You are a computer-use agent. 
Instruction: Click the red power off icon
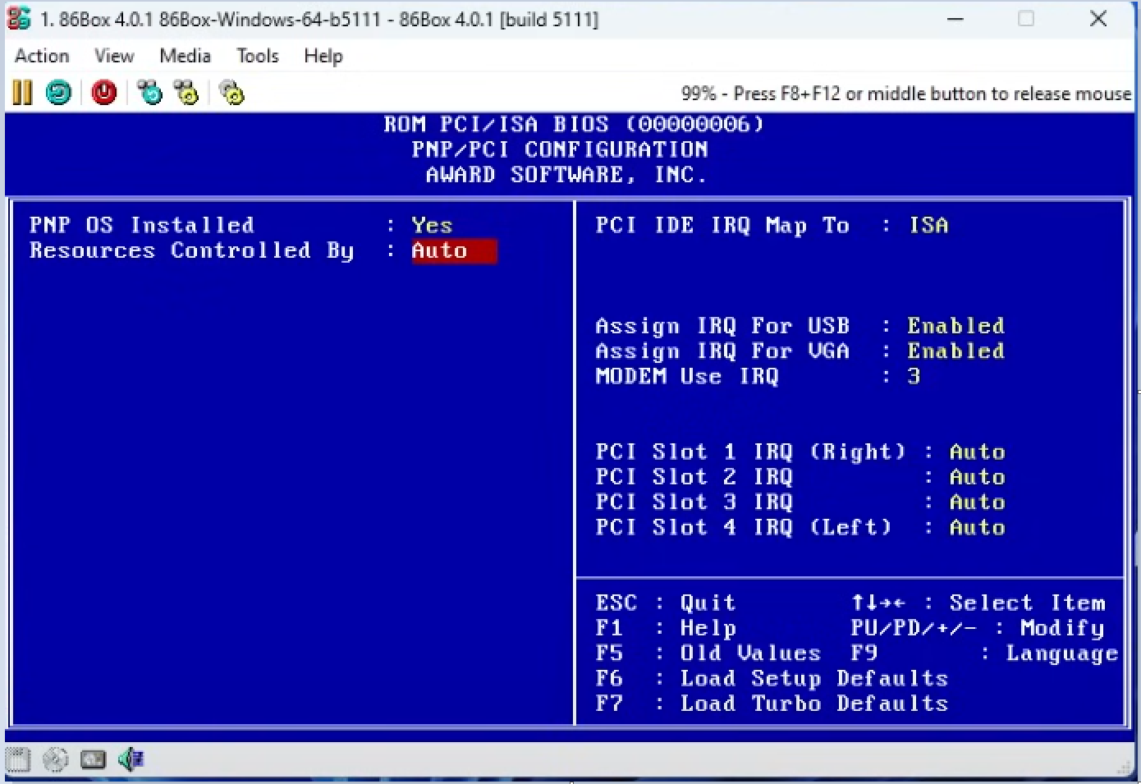pos(104,93)
